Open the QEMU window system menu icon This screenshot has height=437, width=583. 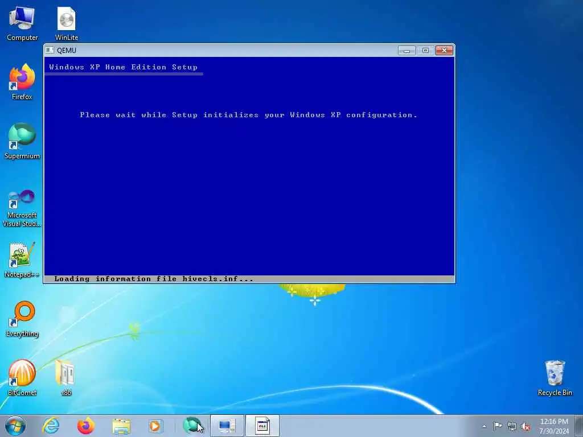[50, 50]
